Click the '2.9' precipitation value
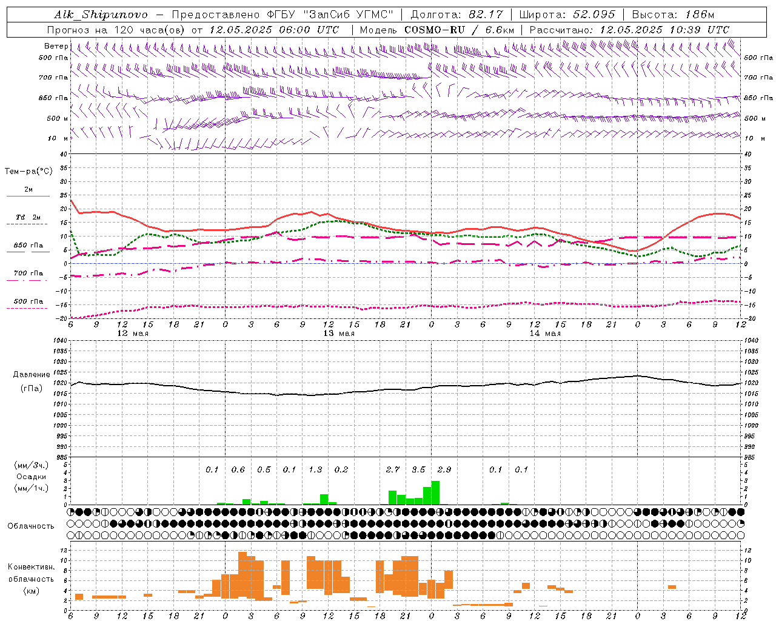 click(444, 470)
